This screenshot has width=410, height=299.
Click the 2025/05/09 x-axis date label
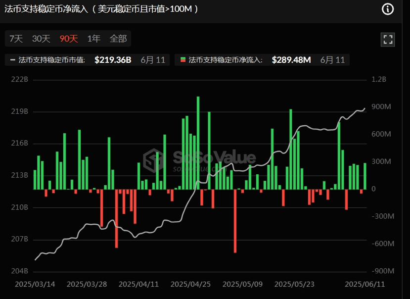point(242,284)
